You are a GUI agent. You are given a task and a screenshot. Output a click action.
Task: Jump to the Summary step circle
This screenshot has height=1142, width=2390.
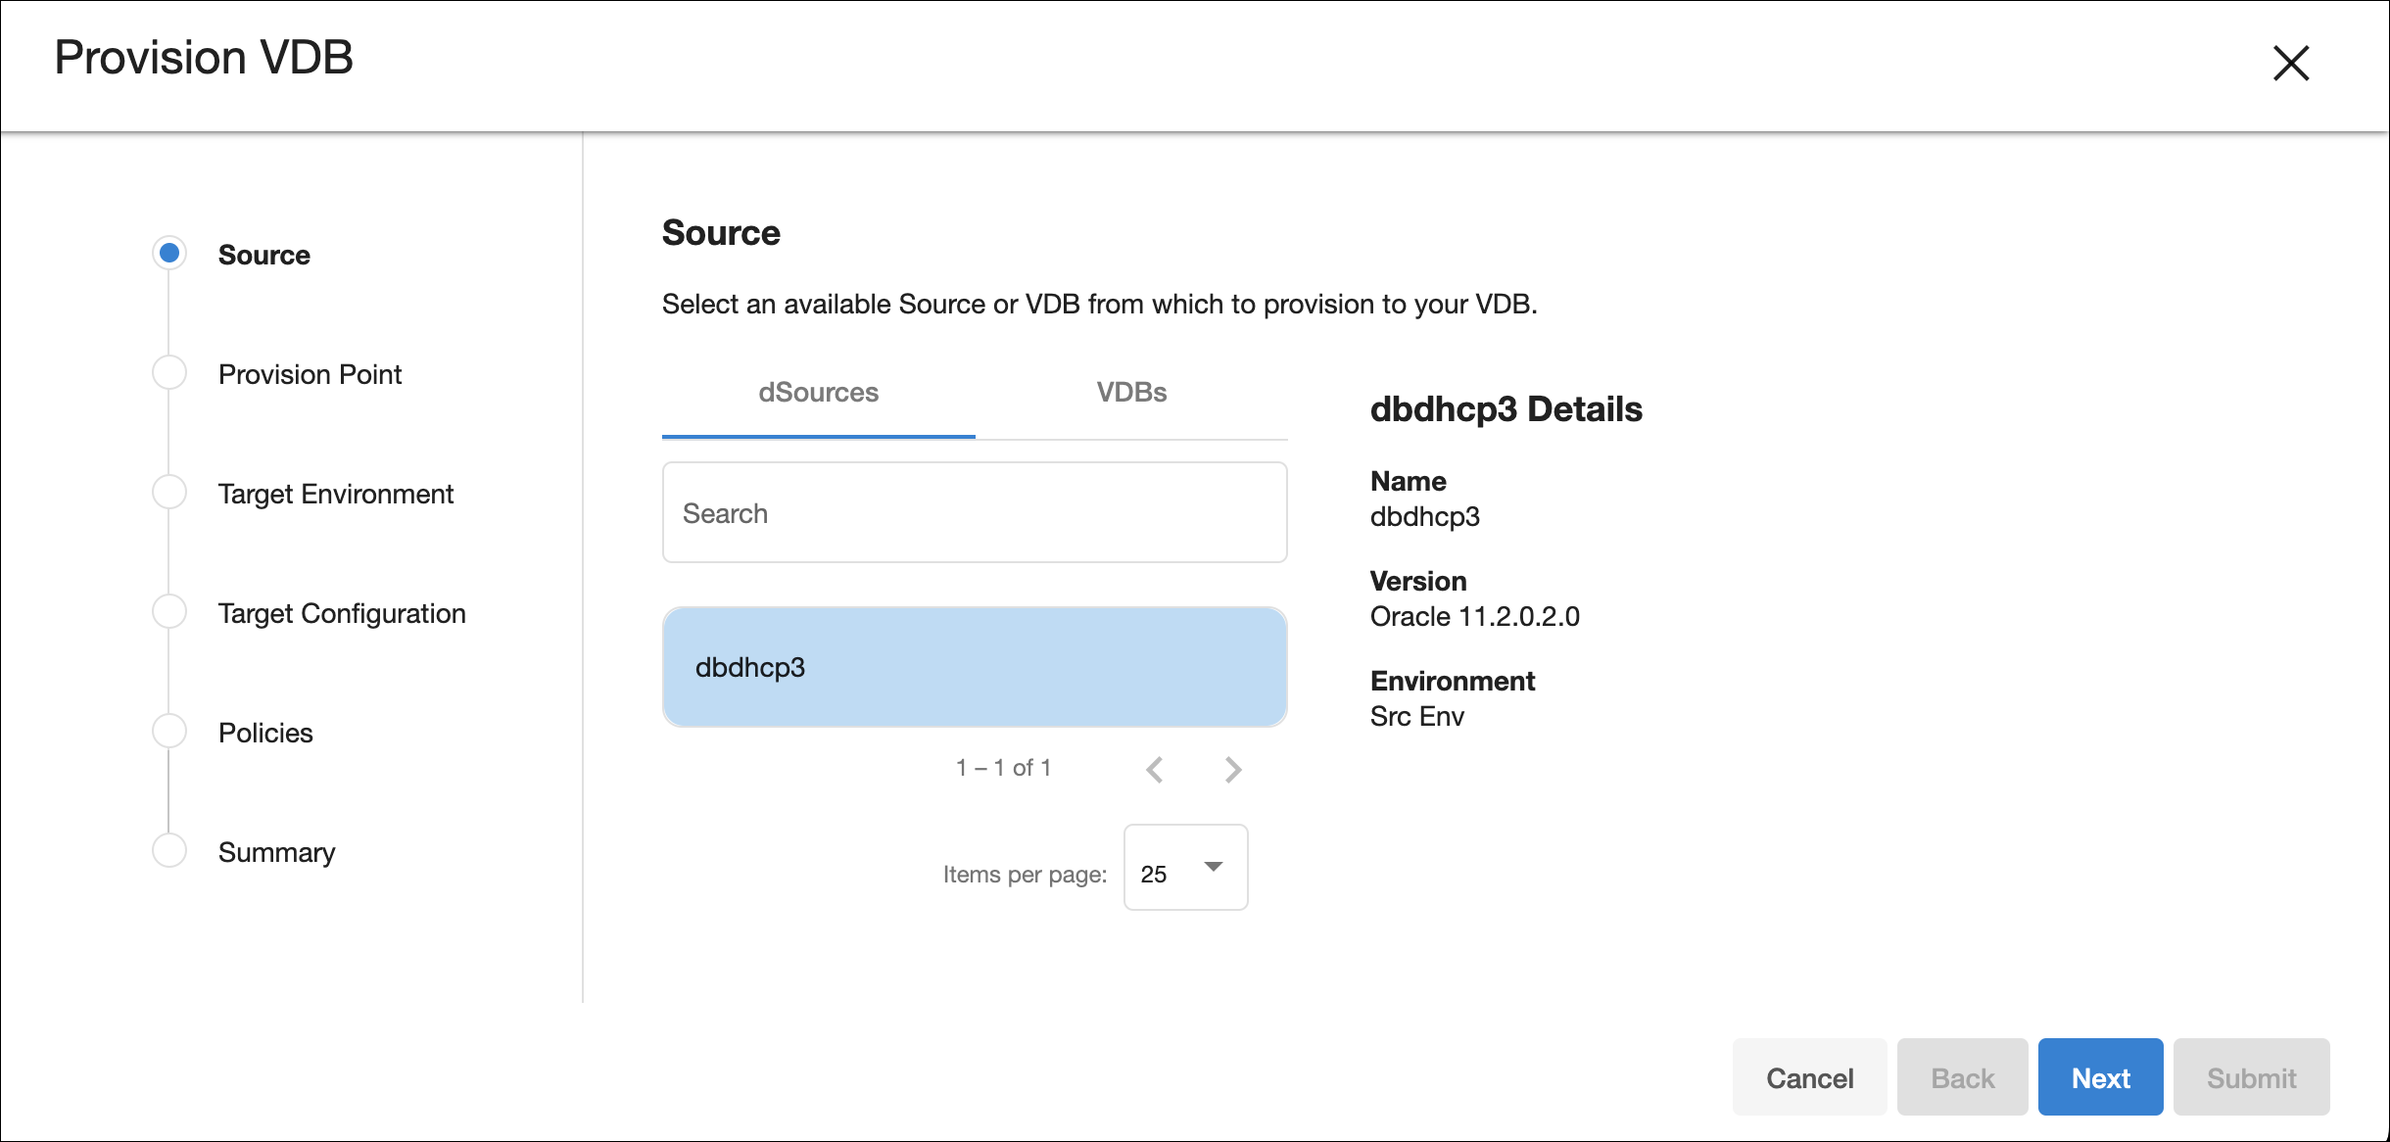[169, 851]
